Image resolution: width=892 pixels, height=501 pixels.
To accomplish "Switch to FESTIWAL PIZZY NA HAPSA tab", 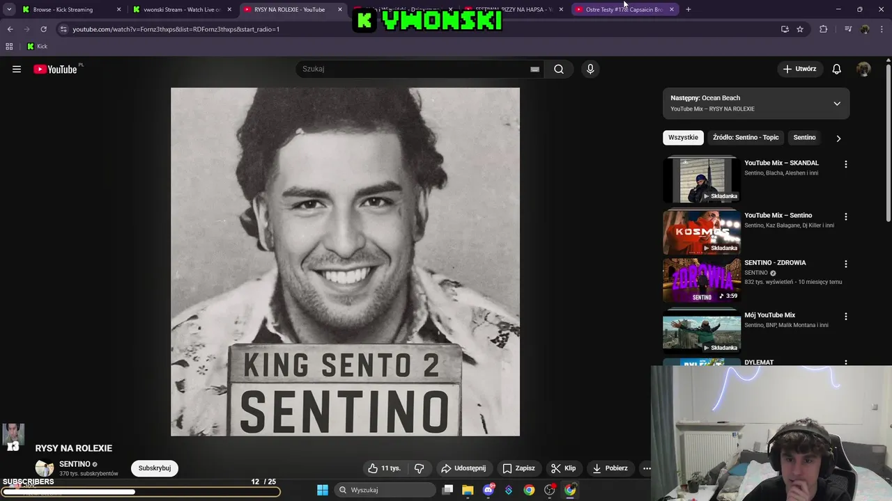I will [514, 10].
